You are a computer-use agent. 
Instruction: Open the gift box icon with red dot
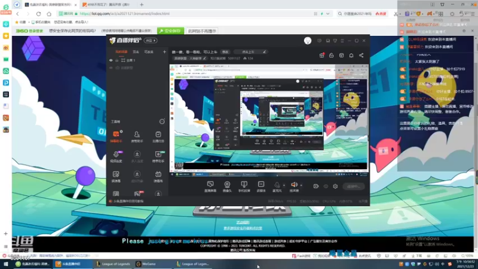(x=321, y=55)
